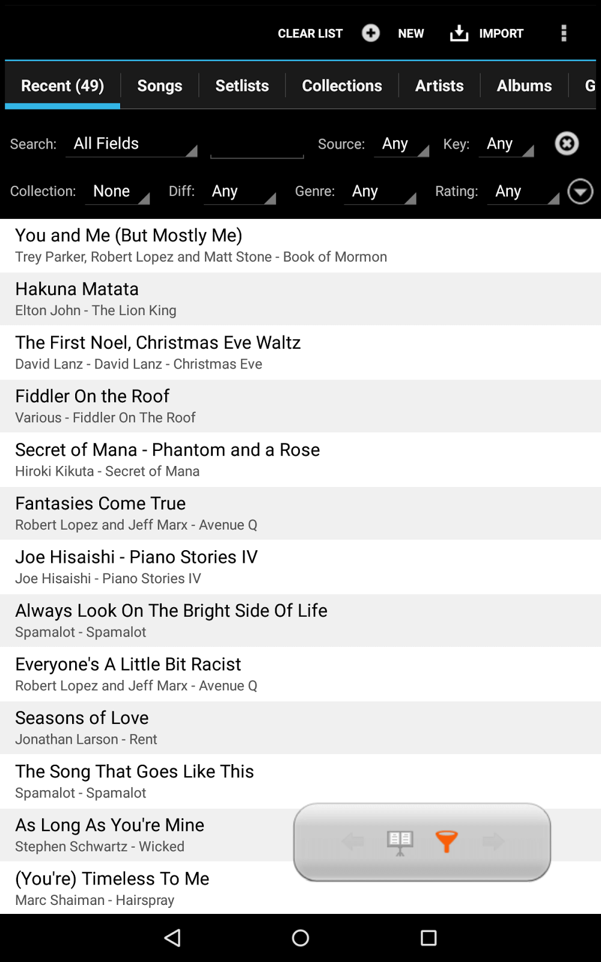Open the All Fields search dropdown
This screenshot has width=601, height=962.
[x=132, y=144]
